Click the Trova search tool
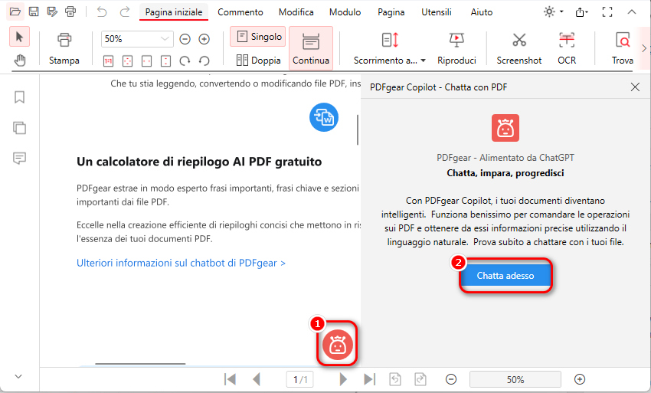The image size is (651, 393). point(623,48)
